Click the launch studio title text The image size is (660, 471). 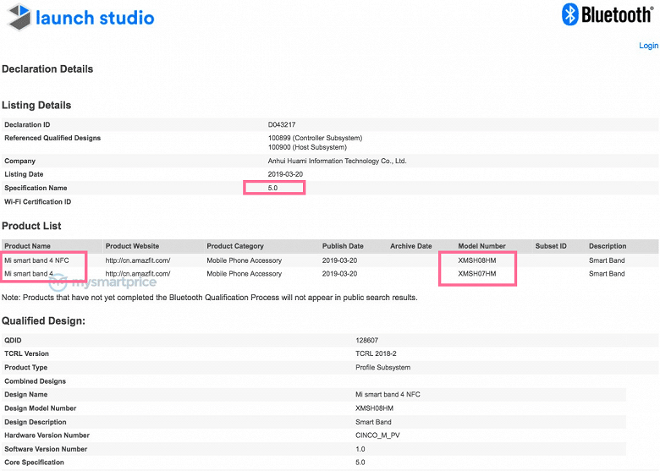click(x=95, y=17)
